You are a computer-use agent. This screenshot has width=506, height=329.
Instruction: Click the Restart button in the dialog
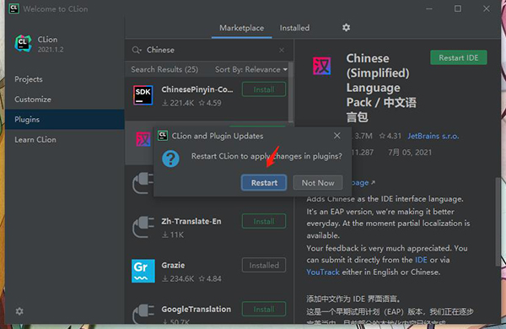(x=264, y=183)
